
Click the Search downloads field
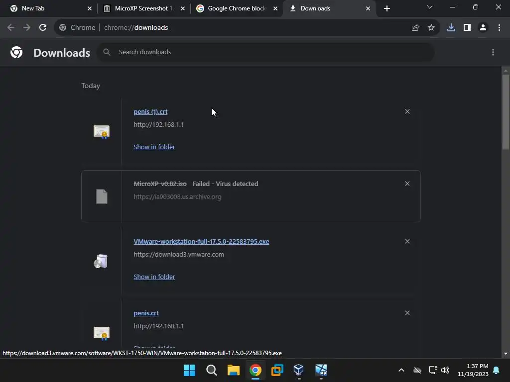[x=265, y=52]
